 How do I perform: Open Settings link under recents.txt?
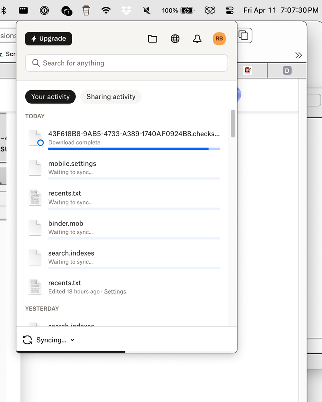115,292
